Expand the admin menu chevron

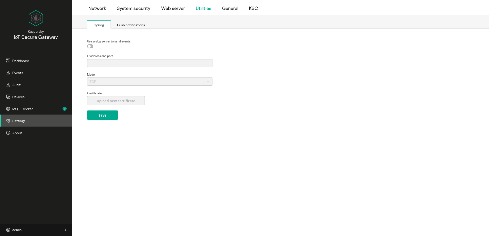[x=66, y=230]
